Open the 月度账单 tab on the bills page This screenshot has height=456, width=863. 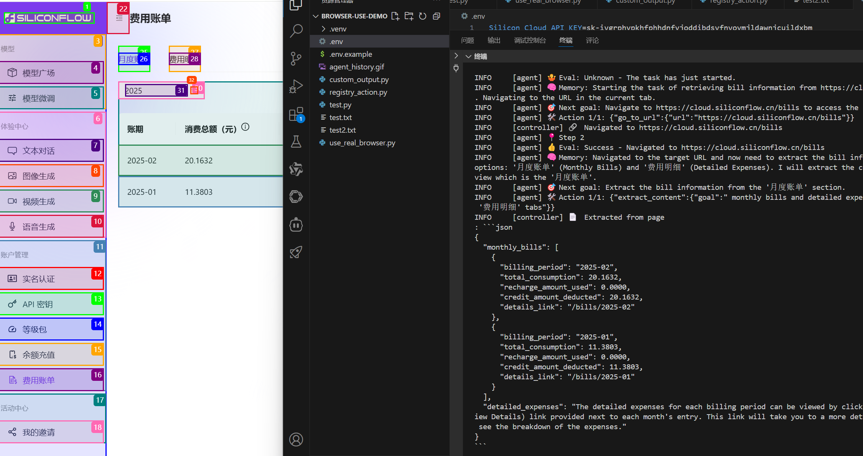point(129,59)
